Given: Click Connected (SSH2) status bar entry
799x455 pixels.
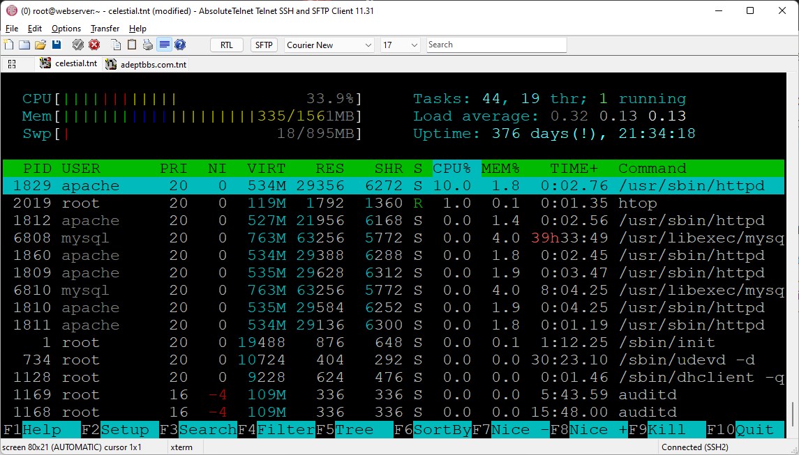Looking at the screenshot, I should click(694, 447).
